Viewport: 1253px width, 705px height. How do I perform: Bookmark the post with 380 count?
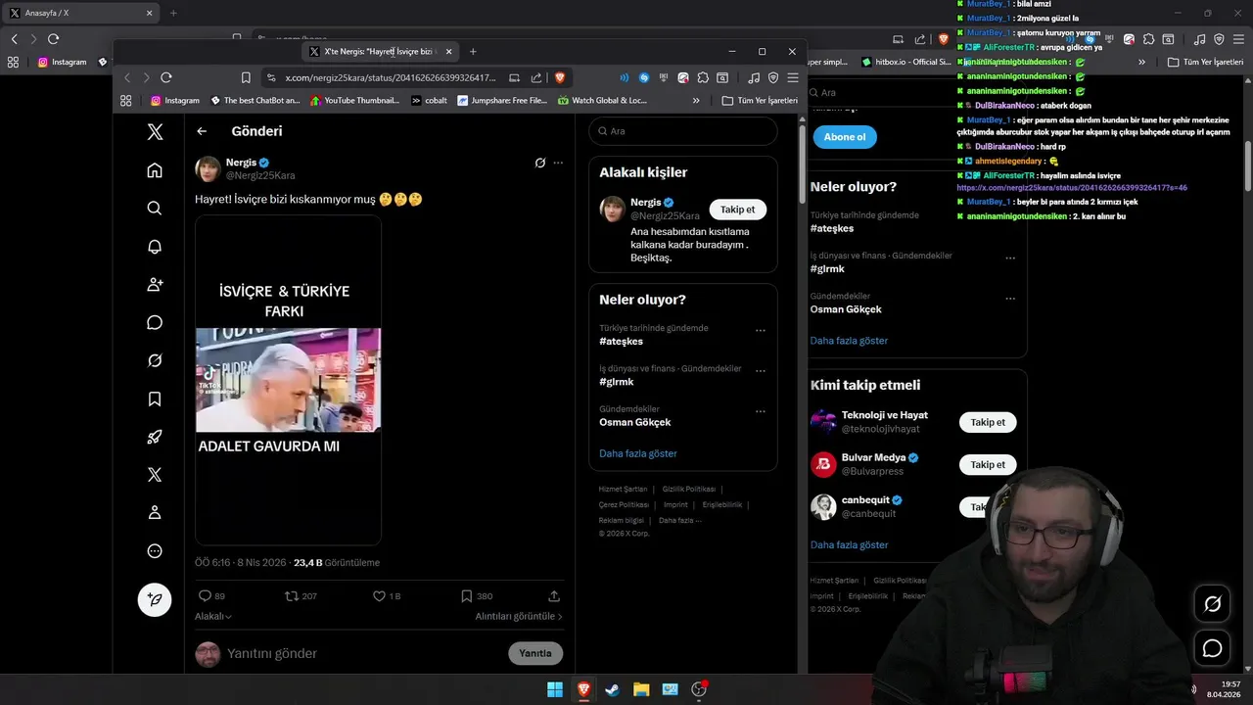click(x=477, y=595)
